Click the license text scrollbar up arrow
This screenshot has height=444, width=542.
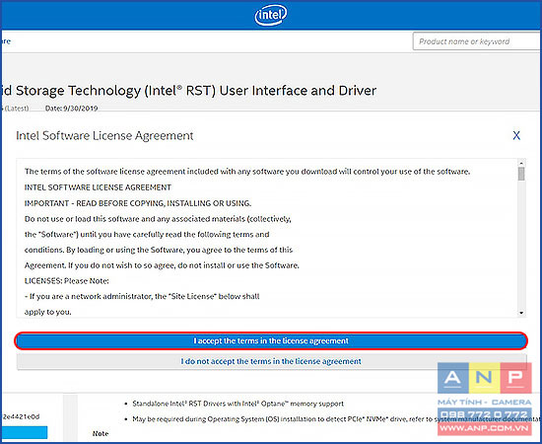pos(521,163)
